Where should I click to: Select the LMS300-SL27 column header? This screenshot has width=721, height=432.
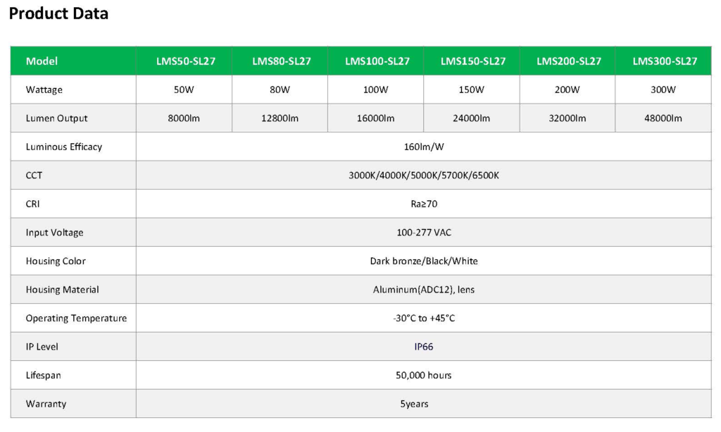point(665,61)
